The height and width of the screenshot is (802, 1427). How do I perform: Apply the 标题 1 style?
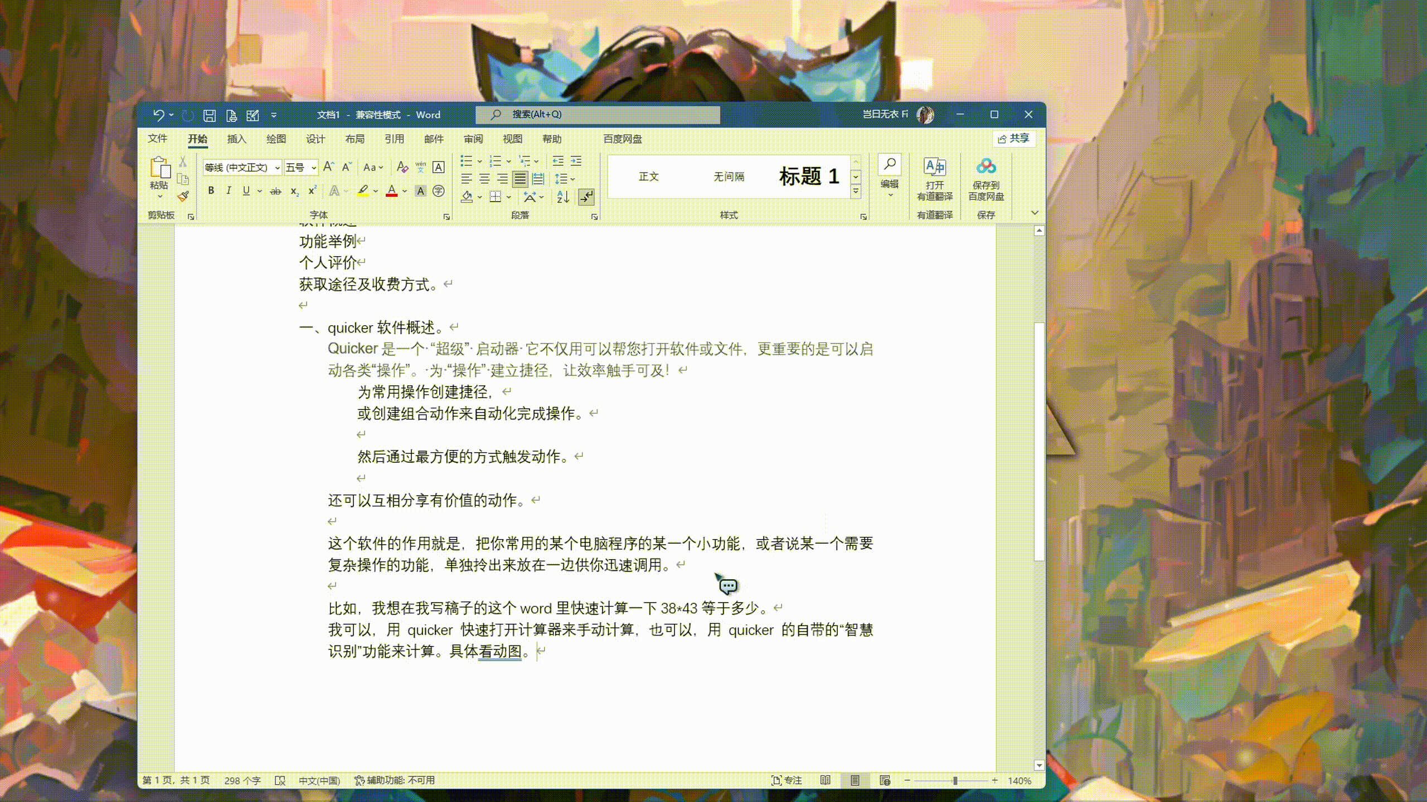(808, 177)
